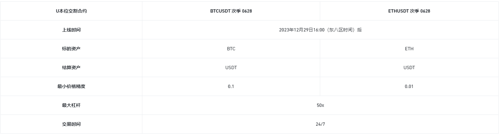This screenshot has width=500, height=135.
Task: Click the U本位交割合约 header cell
Action: [x=71, y=11]
